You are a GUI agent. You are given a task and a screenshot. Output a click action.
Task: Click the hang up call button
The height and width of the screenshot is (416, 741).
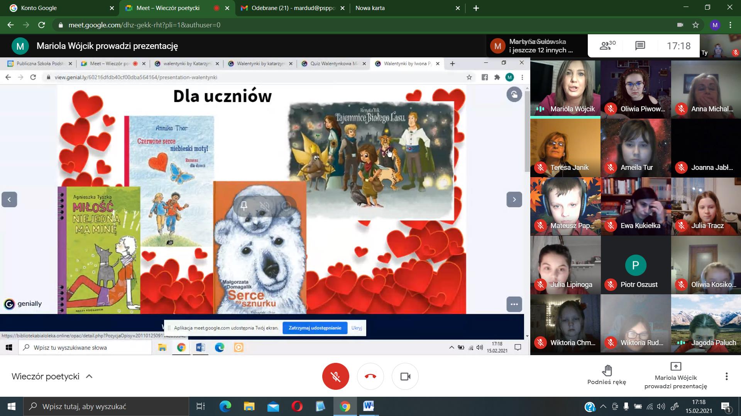(x=370, y=376)
